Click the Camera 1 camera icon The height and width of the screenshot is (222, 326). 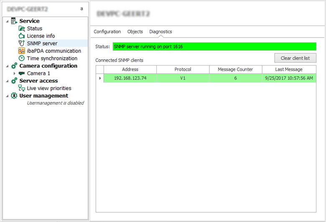pos(22,73)
